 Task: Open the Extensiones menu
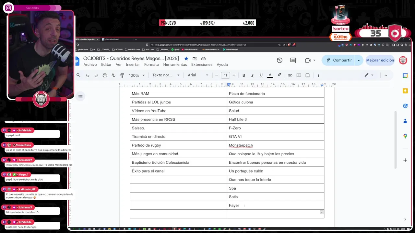point(202,65)
